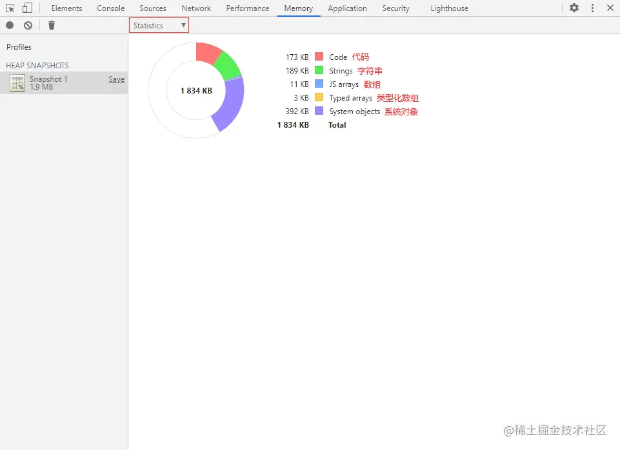This screenshot has width=620, height=450.
Task: Click the red Code segment of the chart
Action: pyautogui.click(x=207, y=53)
